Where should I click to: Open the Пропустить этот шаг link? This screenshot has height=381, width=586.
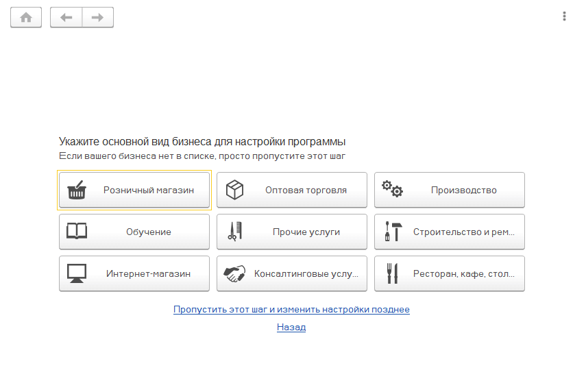pyautogui.click(x=291, y=309)
